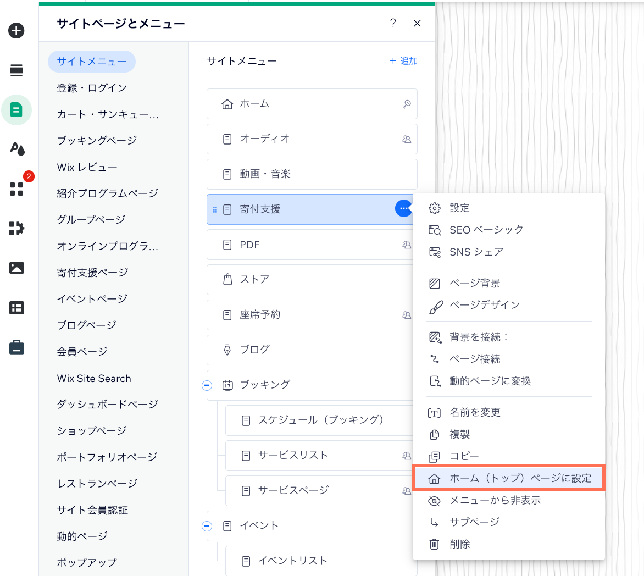Click the help question mark icon
Viewport: 644px width, 576px height.
pyautogui.click(x=393, y=24)
